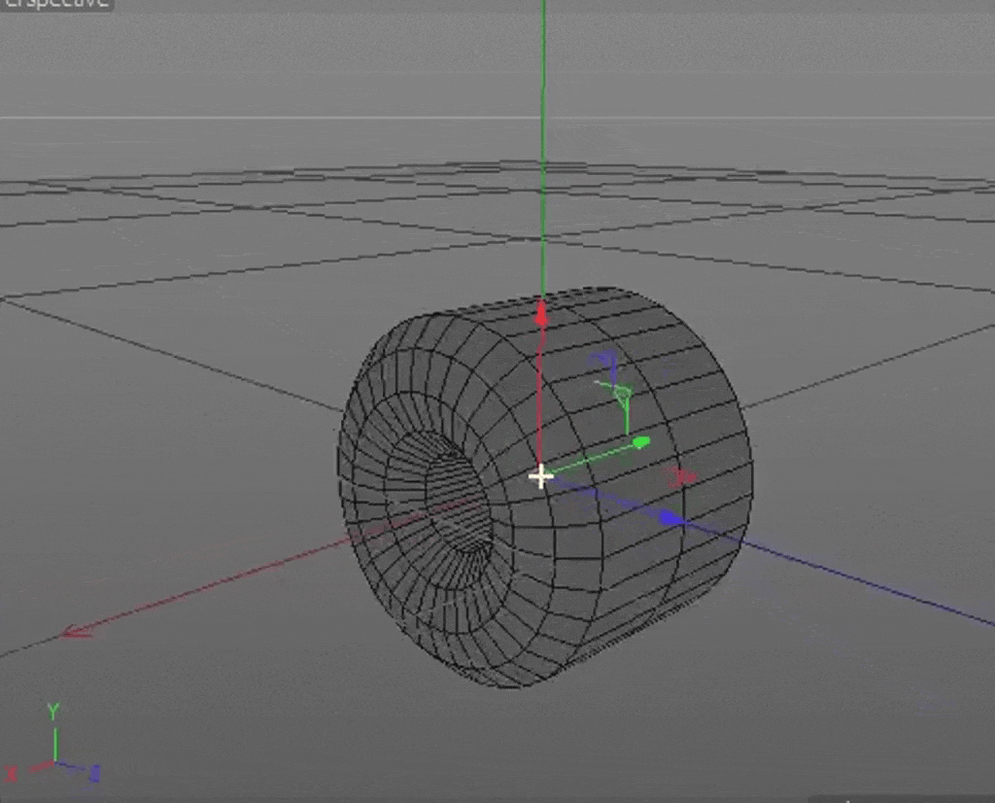Click the blue gizmo handle dot
The image size is (995, 803).
669,518
